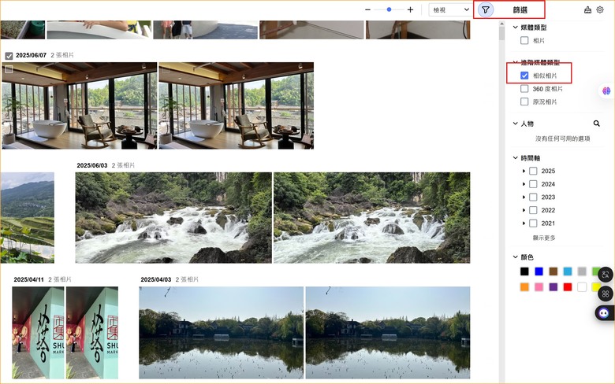Collapse the 媒體類型 section
Image resolution: width=615 pixels, height=384 pixels.
tap(516, 28)
